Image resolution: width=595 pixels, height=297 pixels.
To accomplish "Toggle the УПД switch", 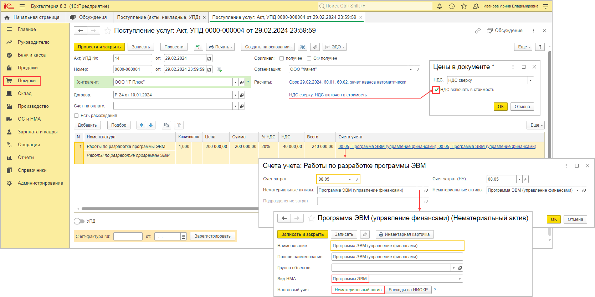I will (79, 221).
